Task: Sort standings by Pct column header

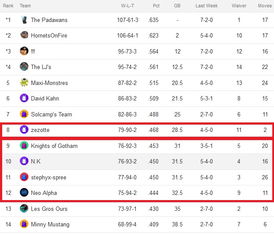Action: (156, 6)
